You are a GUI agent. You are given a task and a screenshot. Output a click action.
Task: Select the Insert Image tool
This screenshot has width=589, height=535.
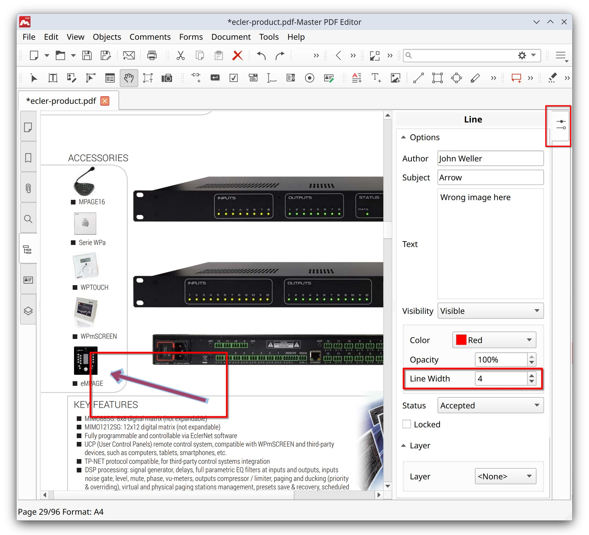click(x=395, y=78)
